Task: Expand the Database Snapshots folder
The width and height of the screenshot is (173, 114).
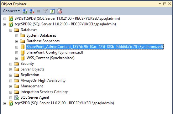Action: (x=17, y=41)
